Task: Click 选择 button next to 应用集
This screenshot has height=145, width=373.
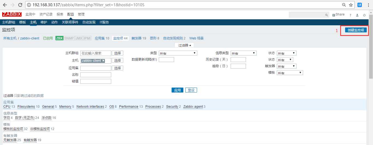Action: click(x=118, y=68)
